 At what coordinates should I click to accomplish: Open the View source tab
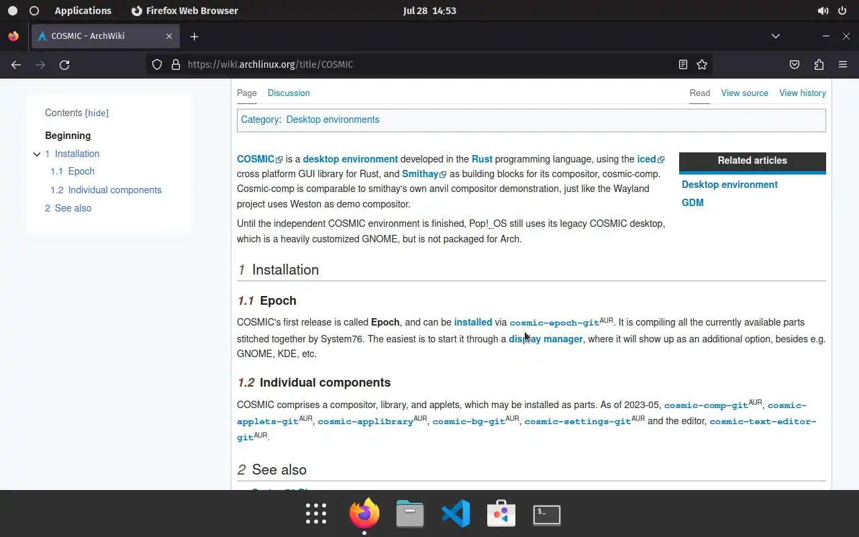pos(744,93)
